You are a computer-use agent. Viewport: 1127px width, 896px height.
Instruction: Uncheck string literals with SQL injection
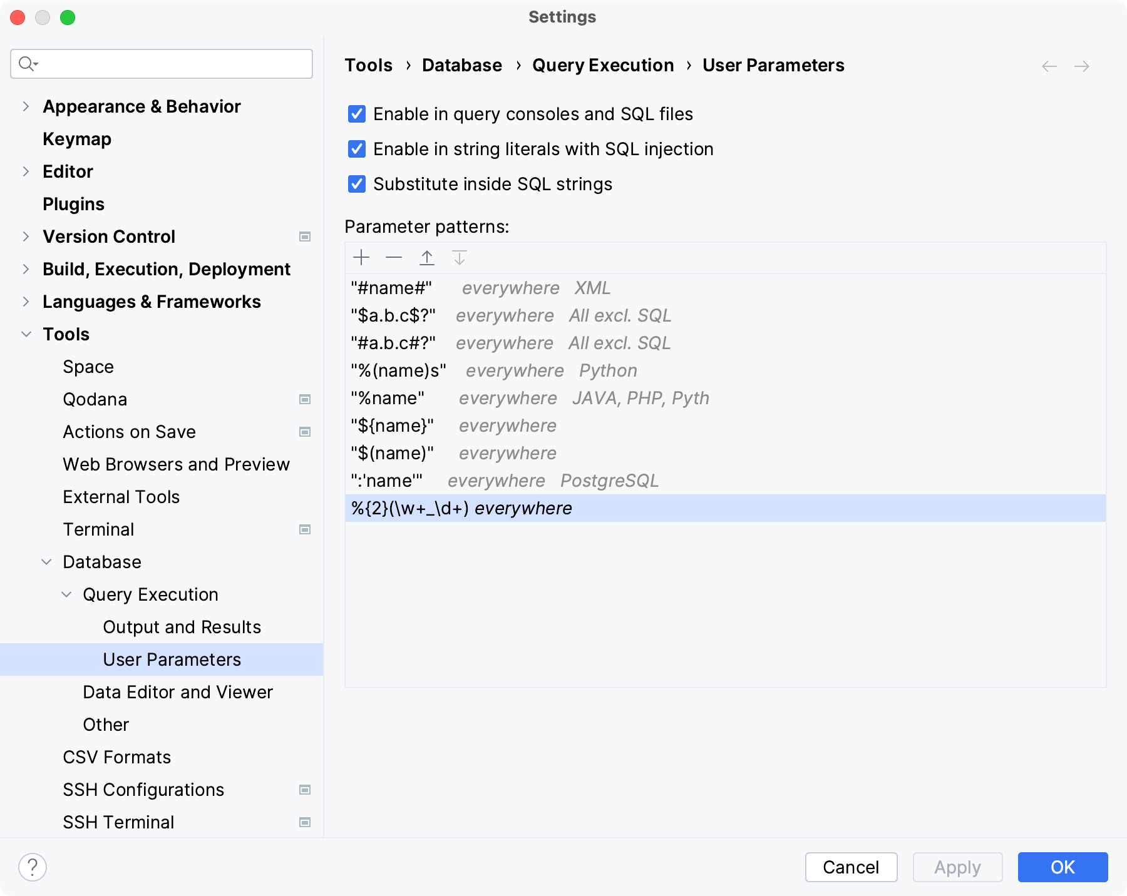(x=357, y=149)
